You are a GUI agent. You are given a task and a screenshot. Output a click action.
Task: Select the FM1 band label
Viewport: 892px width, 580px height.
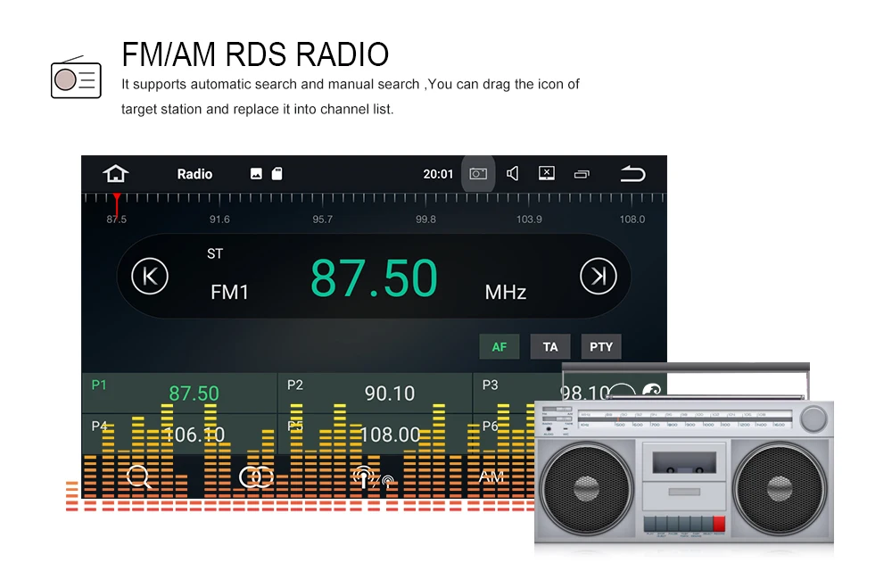(230, 292)
